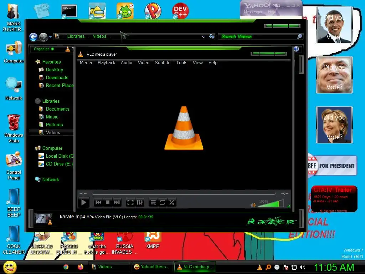
Task: Click the VLC seek bar
Action: 184,193
